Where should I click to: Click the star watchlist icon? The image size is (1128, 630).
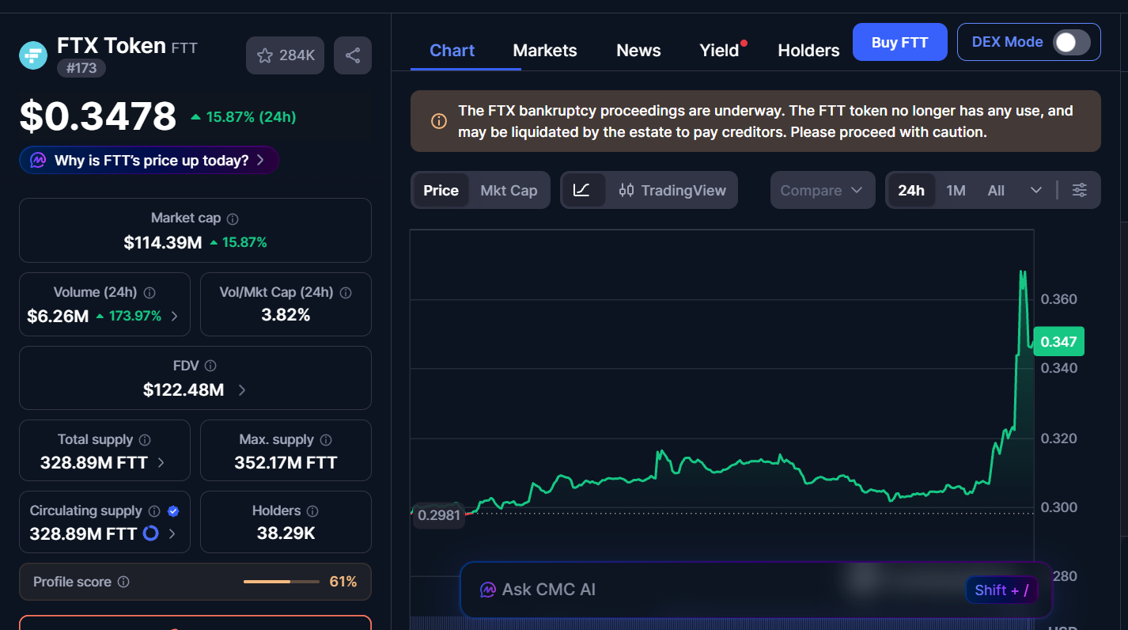[x=265, y=55]
